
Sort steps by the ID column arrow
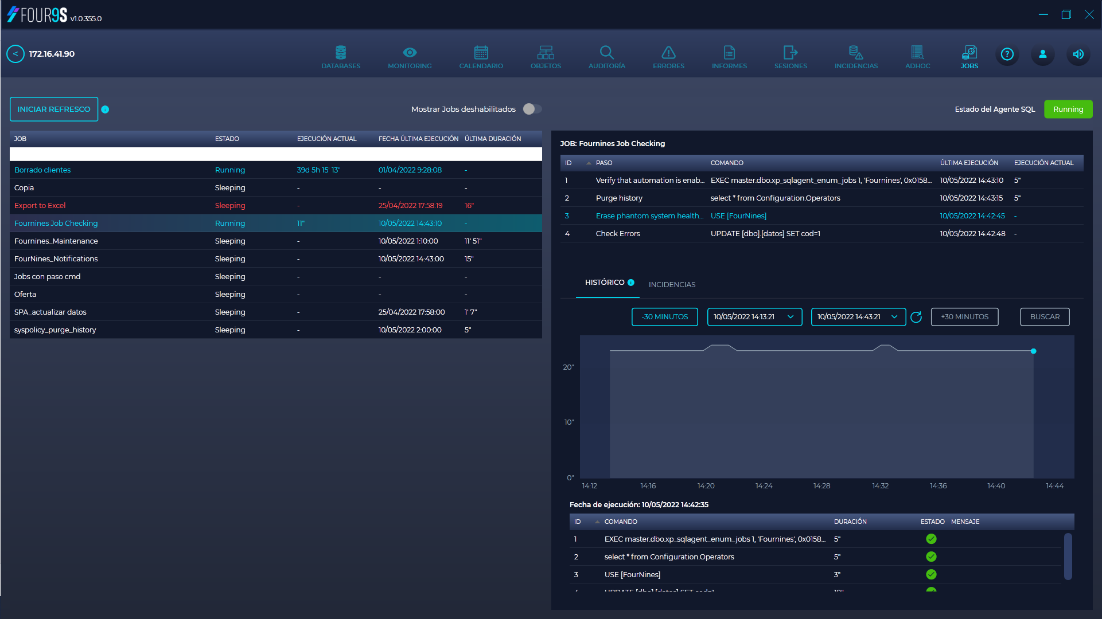(589, 163)
